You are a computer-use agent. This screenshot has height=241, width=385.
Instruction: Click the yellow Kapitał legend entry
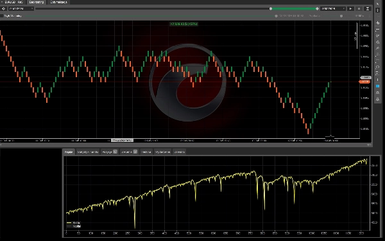pyautogui.click(x=73, y=223)
